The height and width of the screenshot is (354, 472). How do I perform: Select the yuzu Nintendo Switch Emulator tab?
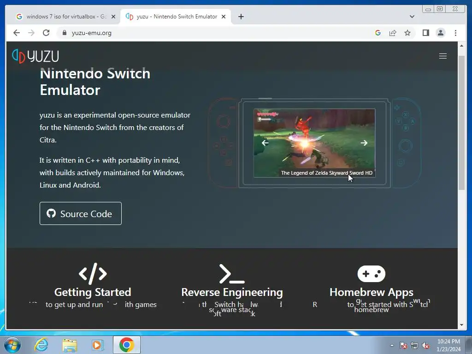(x=176, y=17)
